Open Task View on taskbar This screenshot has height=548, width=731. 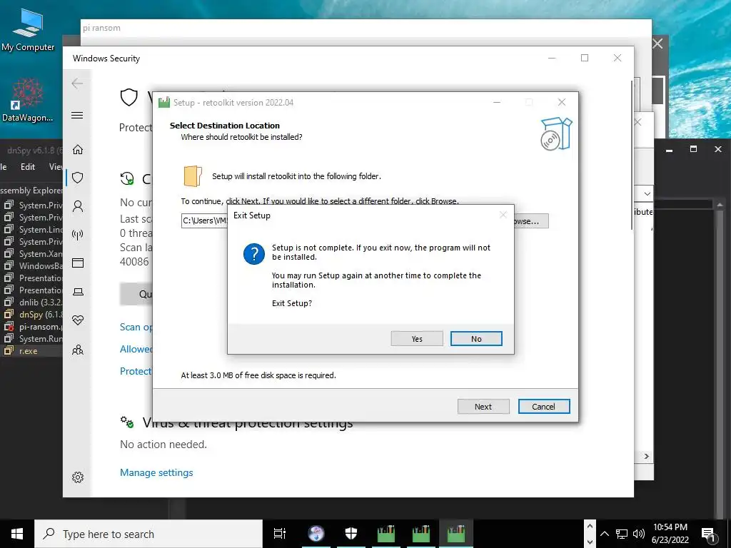tap(280, 534)
